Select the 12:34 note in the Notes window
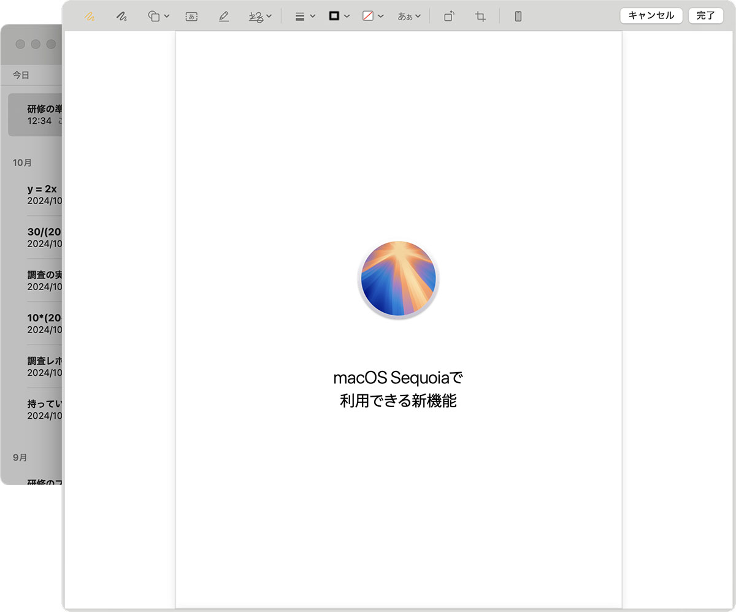 36,115
